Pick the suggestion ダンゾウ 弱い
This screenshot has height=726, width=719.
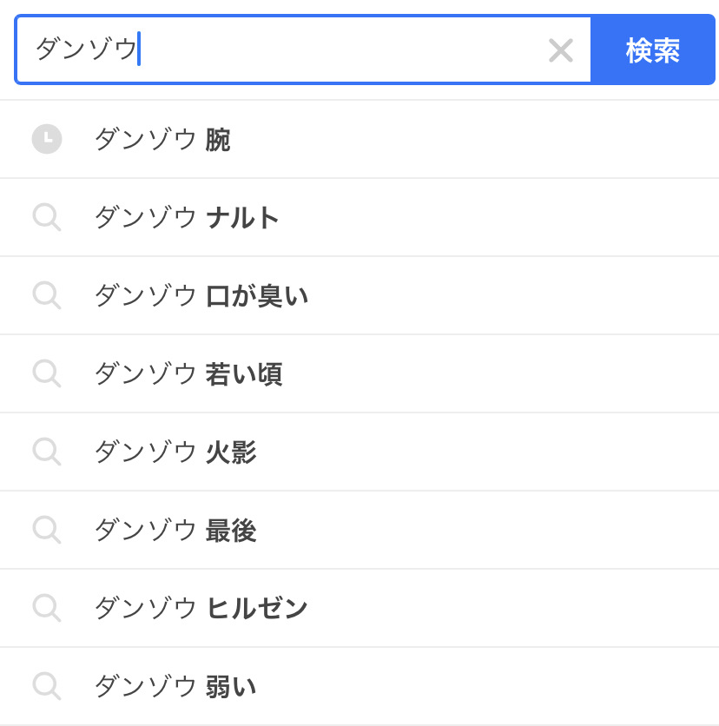click(175, 687)
